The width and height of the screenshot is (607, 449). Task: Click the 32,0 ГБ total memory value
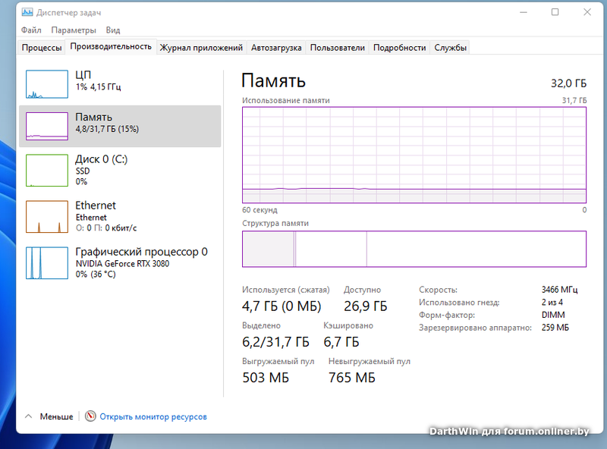coord(568,83)
